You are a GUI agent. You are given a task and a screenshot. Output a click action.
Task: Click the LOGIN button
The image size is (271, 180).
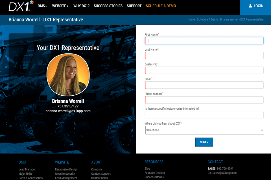(256, 7)
